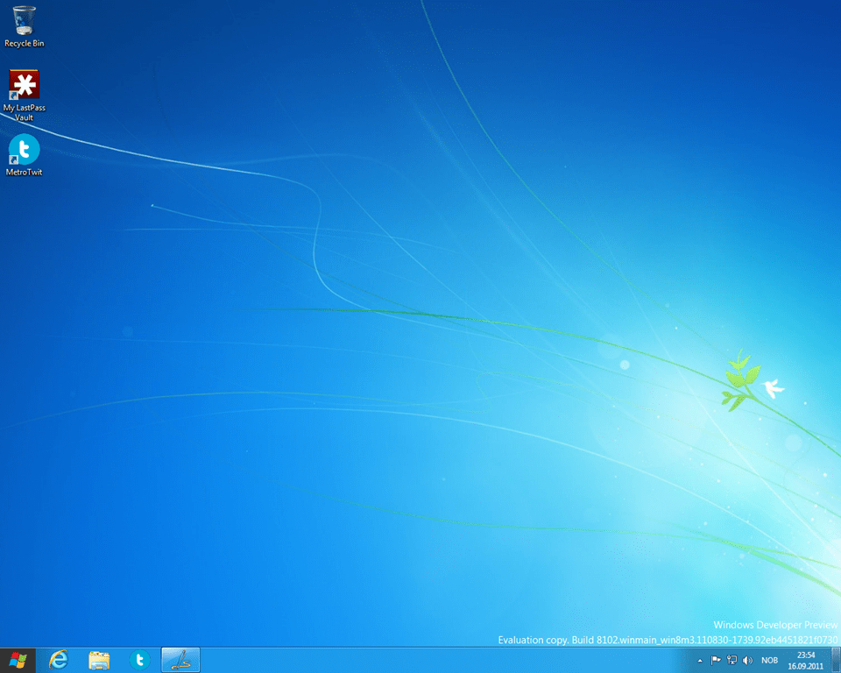This screenshot has height=673, width=841.
Task: Select the Recycle Bin label text
Action: [x=24, y=41]
